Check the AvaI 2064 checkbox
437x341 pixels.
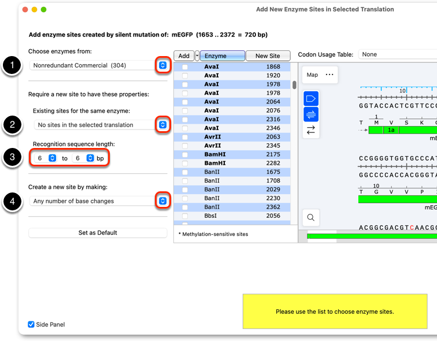pyautogui.click(x=185, y=102)
